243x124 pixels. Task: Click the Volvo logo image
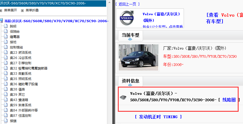(x=127, y=18)
